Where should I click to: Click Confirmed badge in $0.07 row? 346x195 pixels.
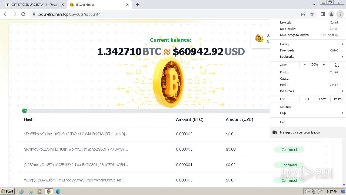(289, 180)
